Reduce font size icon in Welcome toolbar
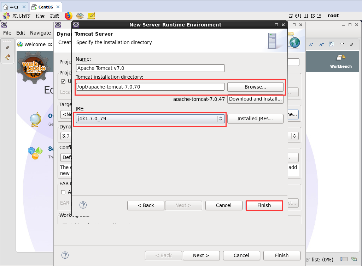The image size is (362, 266). (311, 44)
